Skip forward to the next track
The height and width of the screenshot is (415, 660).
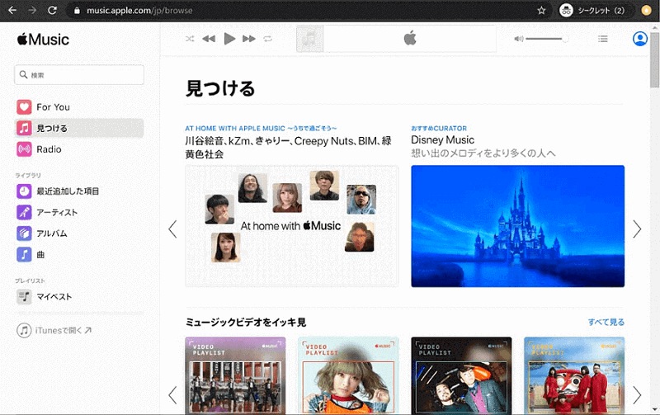[x=249, y=39]
